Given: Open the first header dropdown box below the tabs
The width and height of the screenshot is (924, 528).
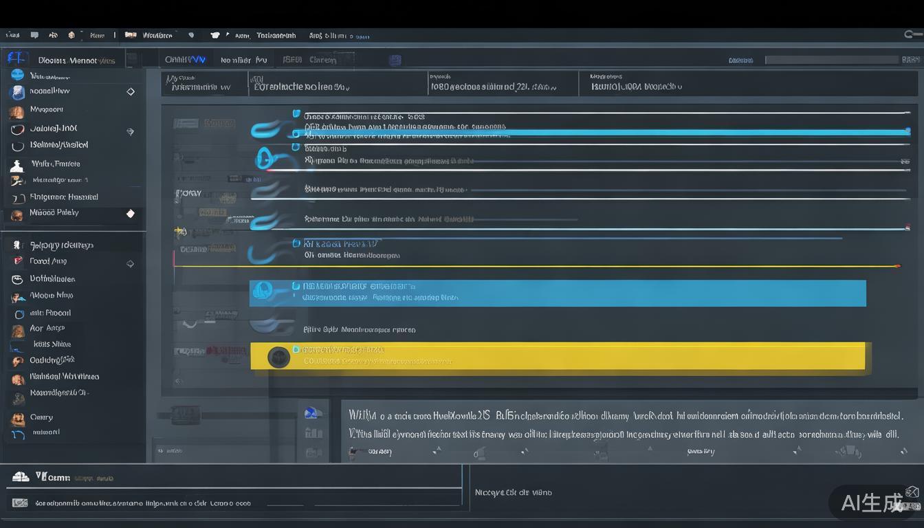Looking at the screenshot, I should (206, 84).
